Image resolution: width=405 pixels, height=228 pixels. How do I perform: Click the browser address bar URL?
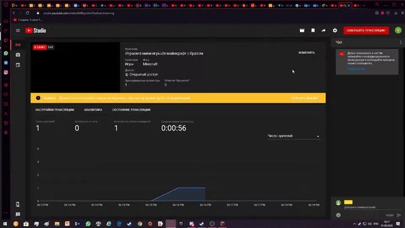tap(78, 13)
